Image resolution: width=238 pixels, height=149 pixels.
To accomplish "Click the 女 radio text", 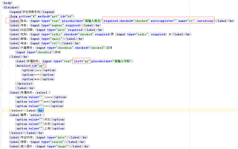I will pyautogui.click(x=170, y=34).
